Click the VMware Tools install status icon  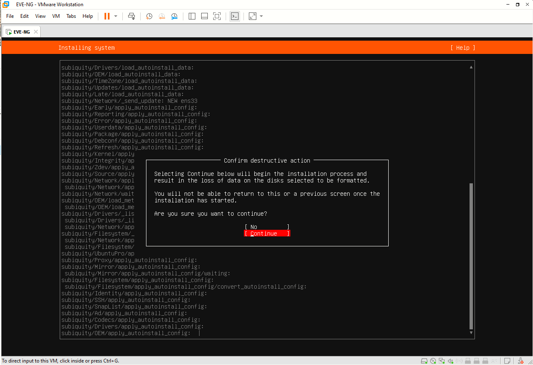coord(521,361)
